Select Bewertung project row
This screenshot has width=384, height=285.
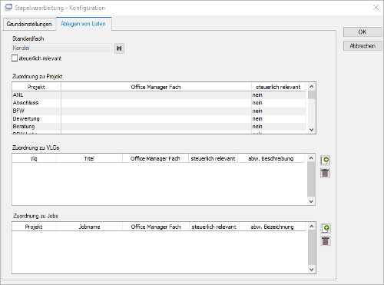coord(159,119)
